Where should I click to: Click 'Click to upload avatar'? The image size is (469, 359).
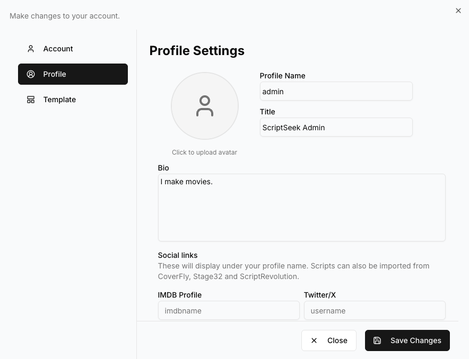(204, 152)
